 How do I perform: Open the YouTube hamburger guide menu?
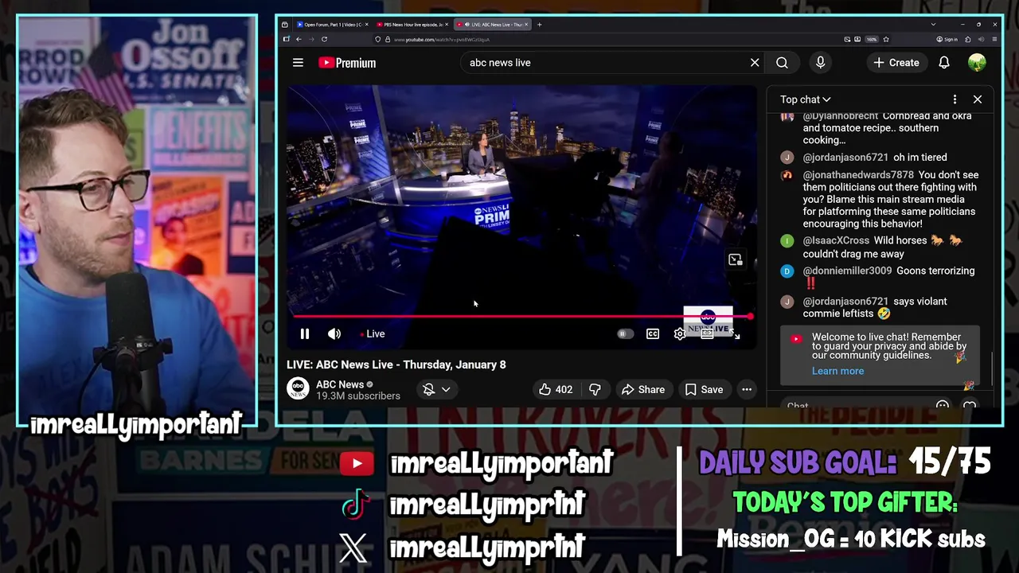298,63
